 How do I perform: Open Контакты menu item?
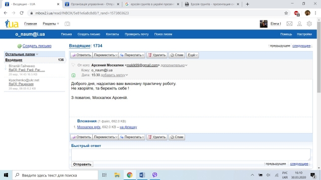tap(112, 34)
